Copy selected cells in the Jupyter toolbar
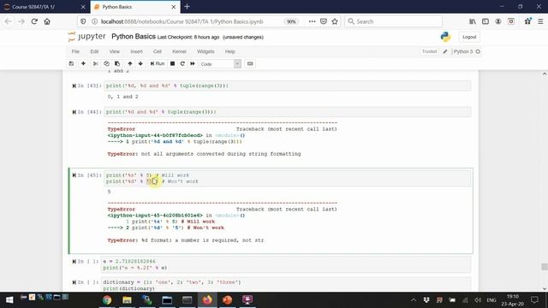Image resolution: width=548 pixels, height=308 pixels. click(106, 63)
